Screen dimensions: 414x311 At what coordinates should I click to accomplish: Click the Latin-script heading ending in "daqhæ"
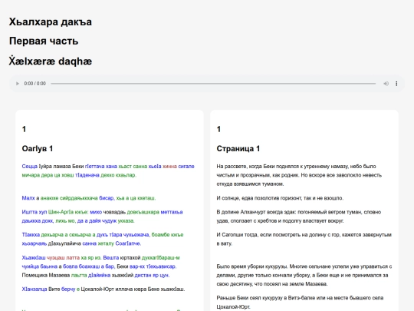pos(51,61)
